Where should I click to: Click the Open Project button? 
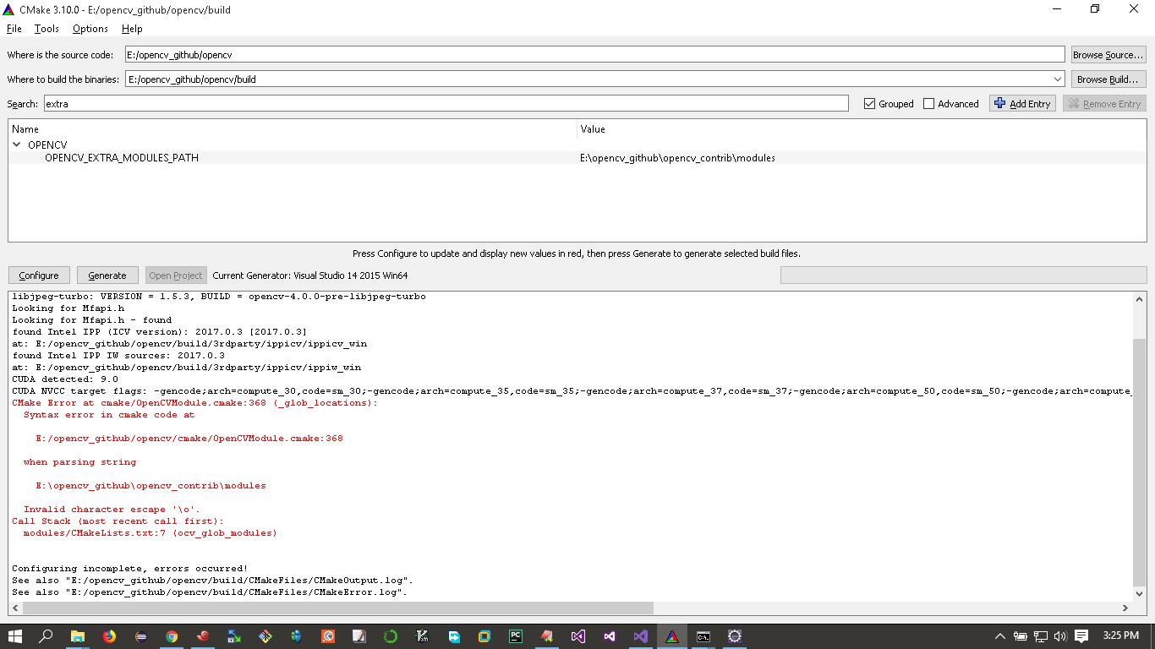176,275
